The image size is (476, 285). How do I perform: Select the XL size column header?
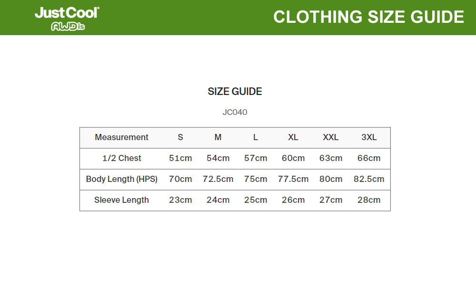pyautogui.click(x=293, y=137)
